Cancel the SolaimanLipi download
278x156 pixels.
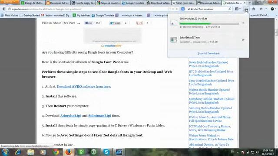coord(243,23)
